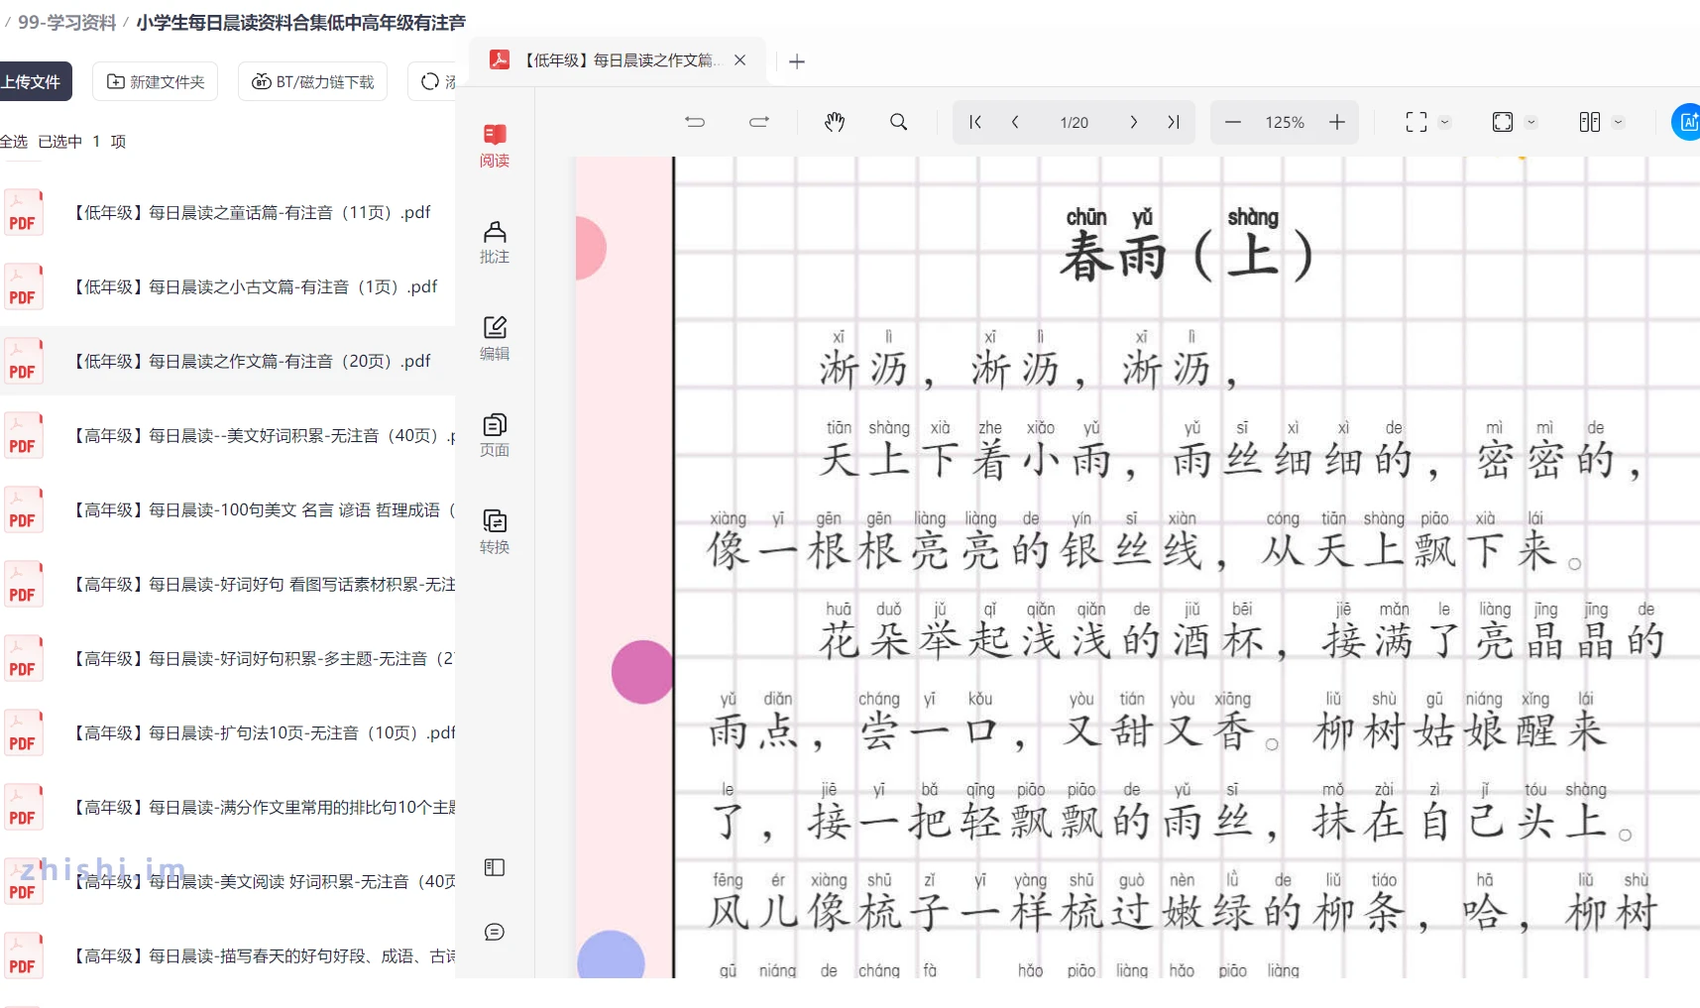Open 满分作文里常用的排比句 file
Image resolution: width=1700 pixels, height=1008 pixels.
(x=262, y=807)
